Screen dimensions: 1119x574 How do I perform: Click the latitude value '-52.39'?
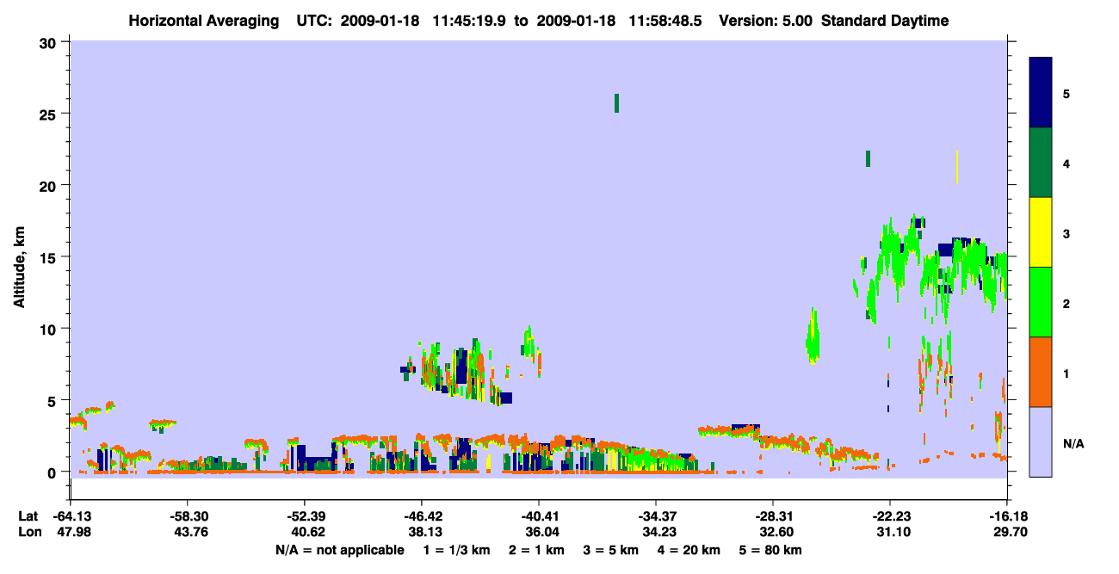[305, 516]
